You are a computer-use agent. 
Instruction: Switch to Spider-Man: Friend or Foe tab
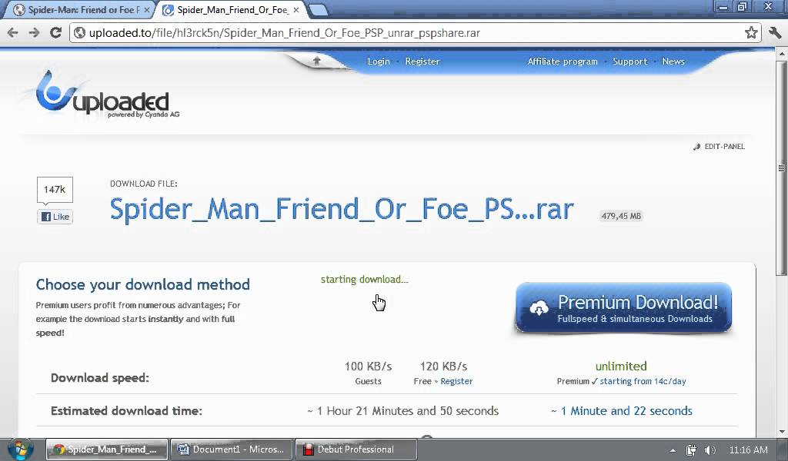78,10
